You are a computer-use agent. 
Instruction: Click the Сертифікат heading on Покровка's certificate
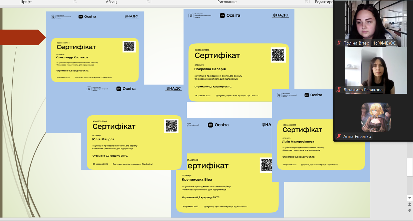pyautogui.click(x=217, y=56)
